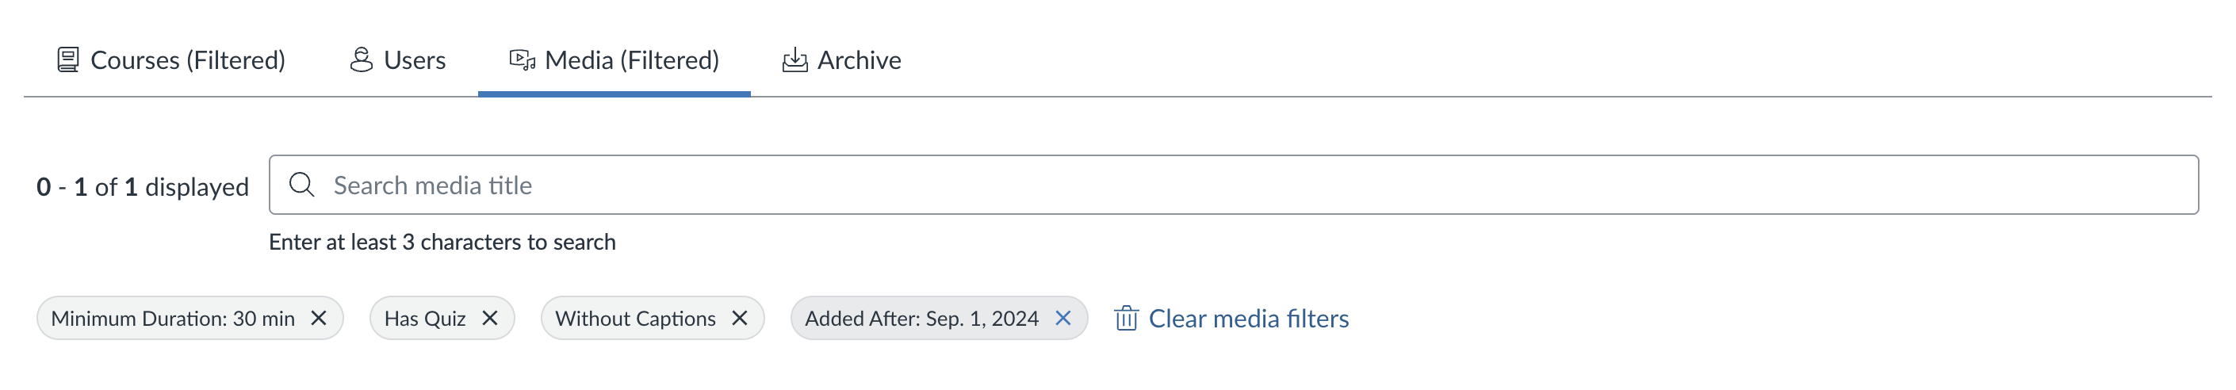
Task: Switch to the Courses (Filtered) tab
Action: click(x=187, y=60)
